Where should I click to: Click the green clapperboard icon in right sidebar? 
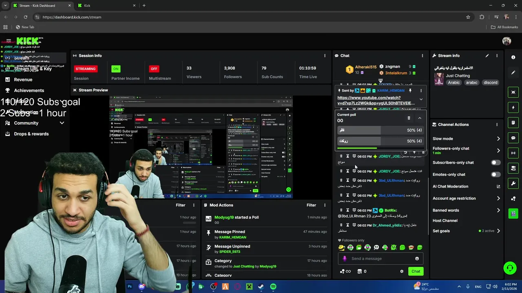pyautogui.click(x=513, y=213)
